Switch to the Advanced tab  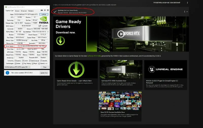click(x=24, y=11)
